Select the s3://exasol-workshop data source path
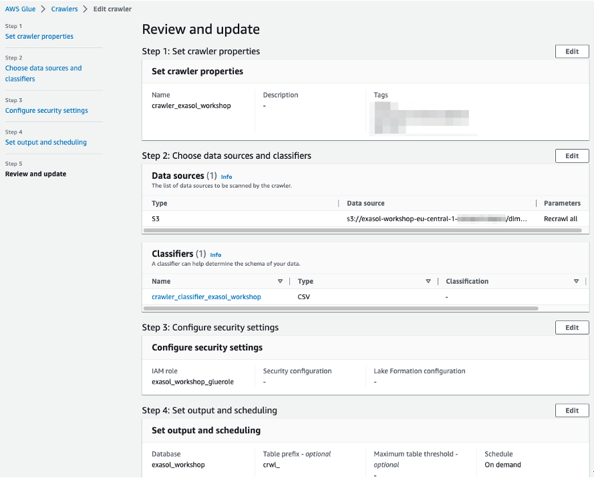Screen dimensions: 594x478 pos(437,219)
